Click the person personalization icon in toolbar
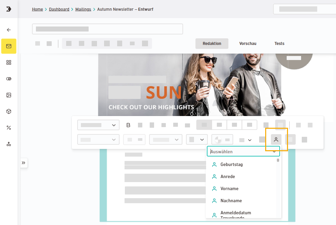336x225 pixels. tap(276, 139)
